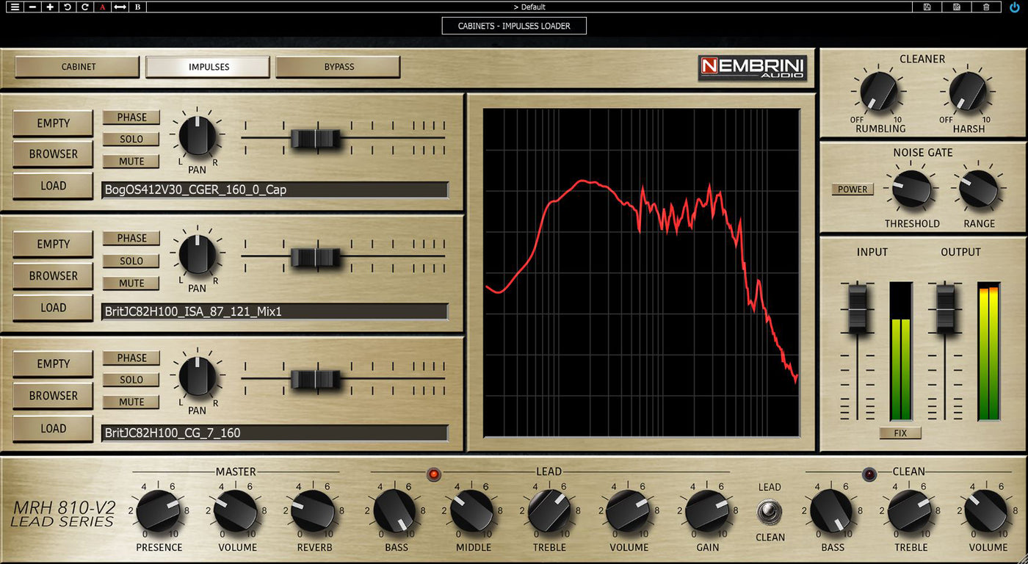Flip the LEAD/CLEAN channel toggle switch
This screenshot has height=564, width=1028.
[x=770, y=511]
